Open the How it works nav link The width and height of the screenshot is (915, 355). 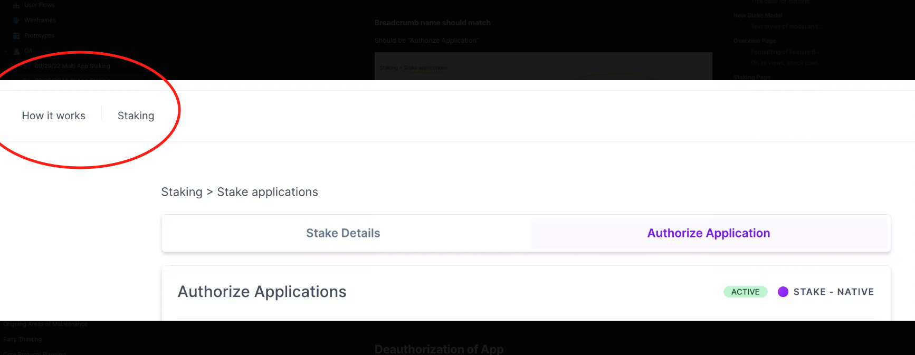[53, 116]
